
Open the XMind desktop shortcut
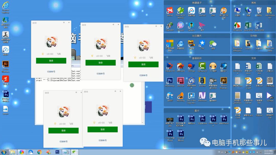tap(170, 10)
